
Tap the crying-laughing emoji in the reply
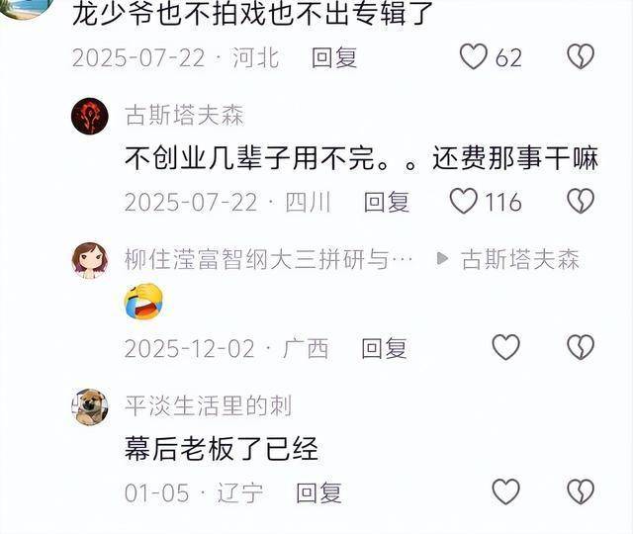(x=143, y=301)
